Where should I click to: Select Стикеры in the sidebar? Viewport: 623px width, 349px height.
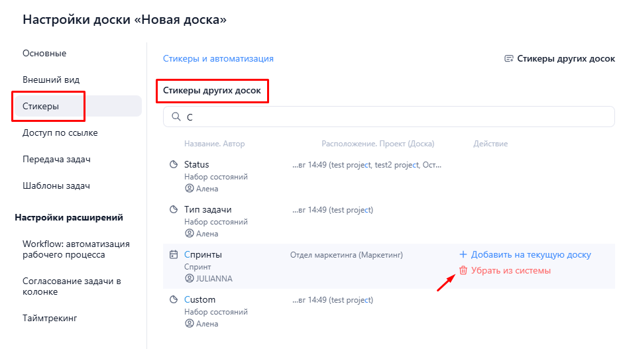[x=41, y=106]
